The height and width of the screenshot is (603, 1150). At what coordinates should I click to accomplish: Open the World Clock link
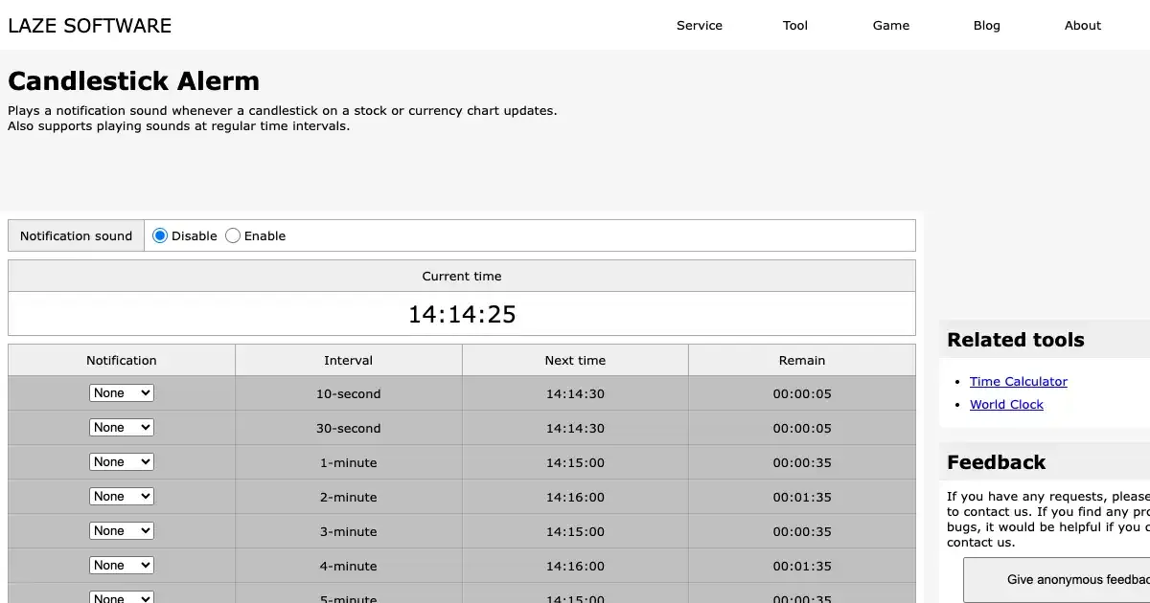1006,405
